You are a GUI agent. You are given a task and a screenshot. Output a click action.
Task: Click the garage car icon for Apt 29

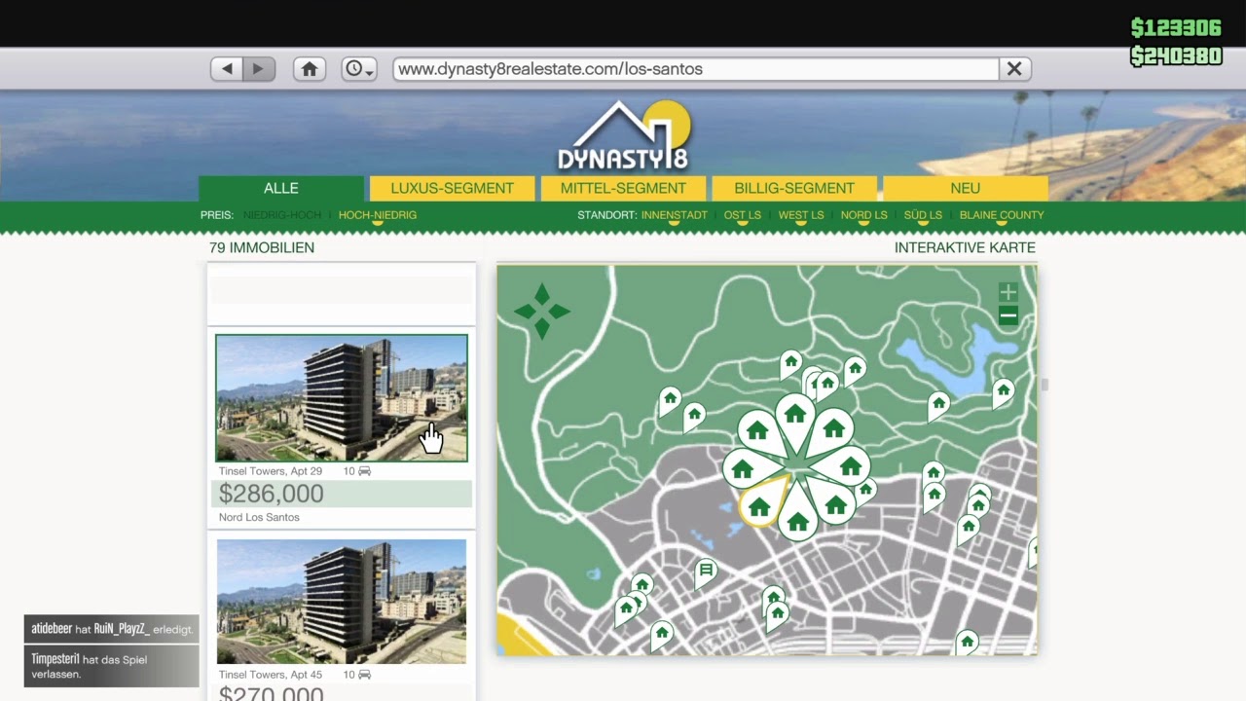[364, 471]
